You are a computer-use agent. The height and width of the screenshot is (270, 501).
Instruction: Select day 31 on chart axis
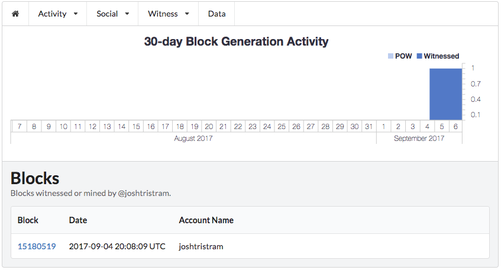[x=369, y=126]
